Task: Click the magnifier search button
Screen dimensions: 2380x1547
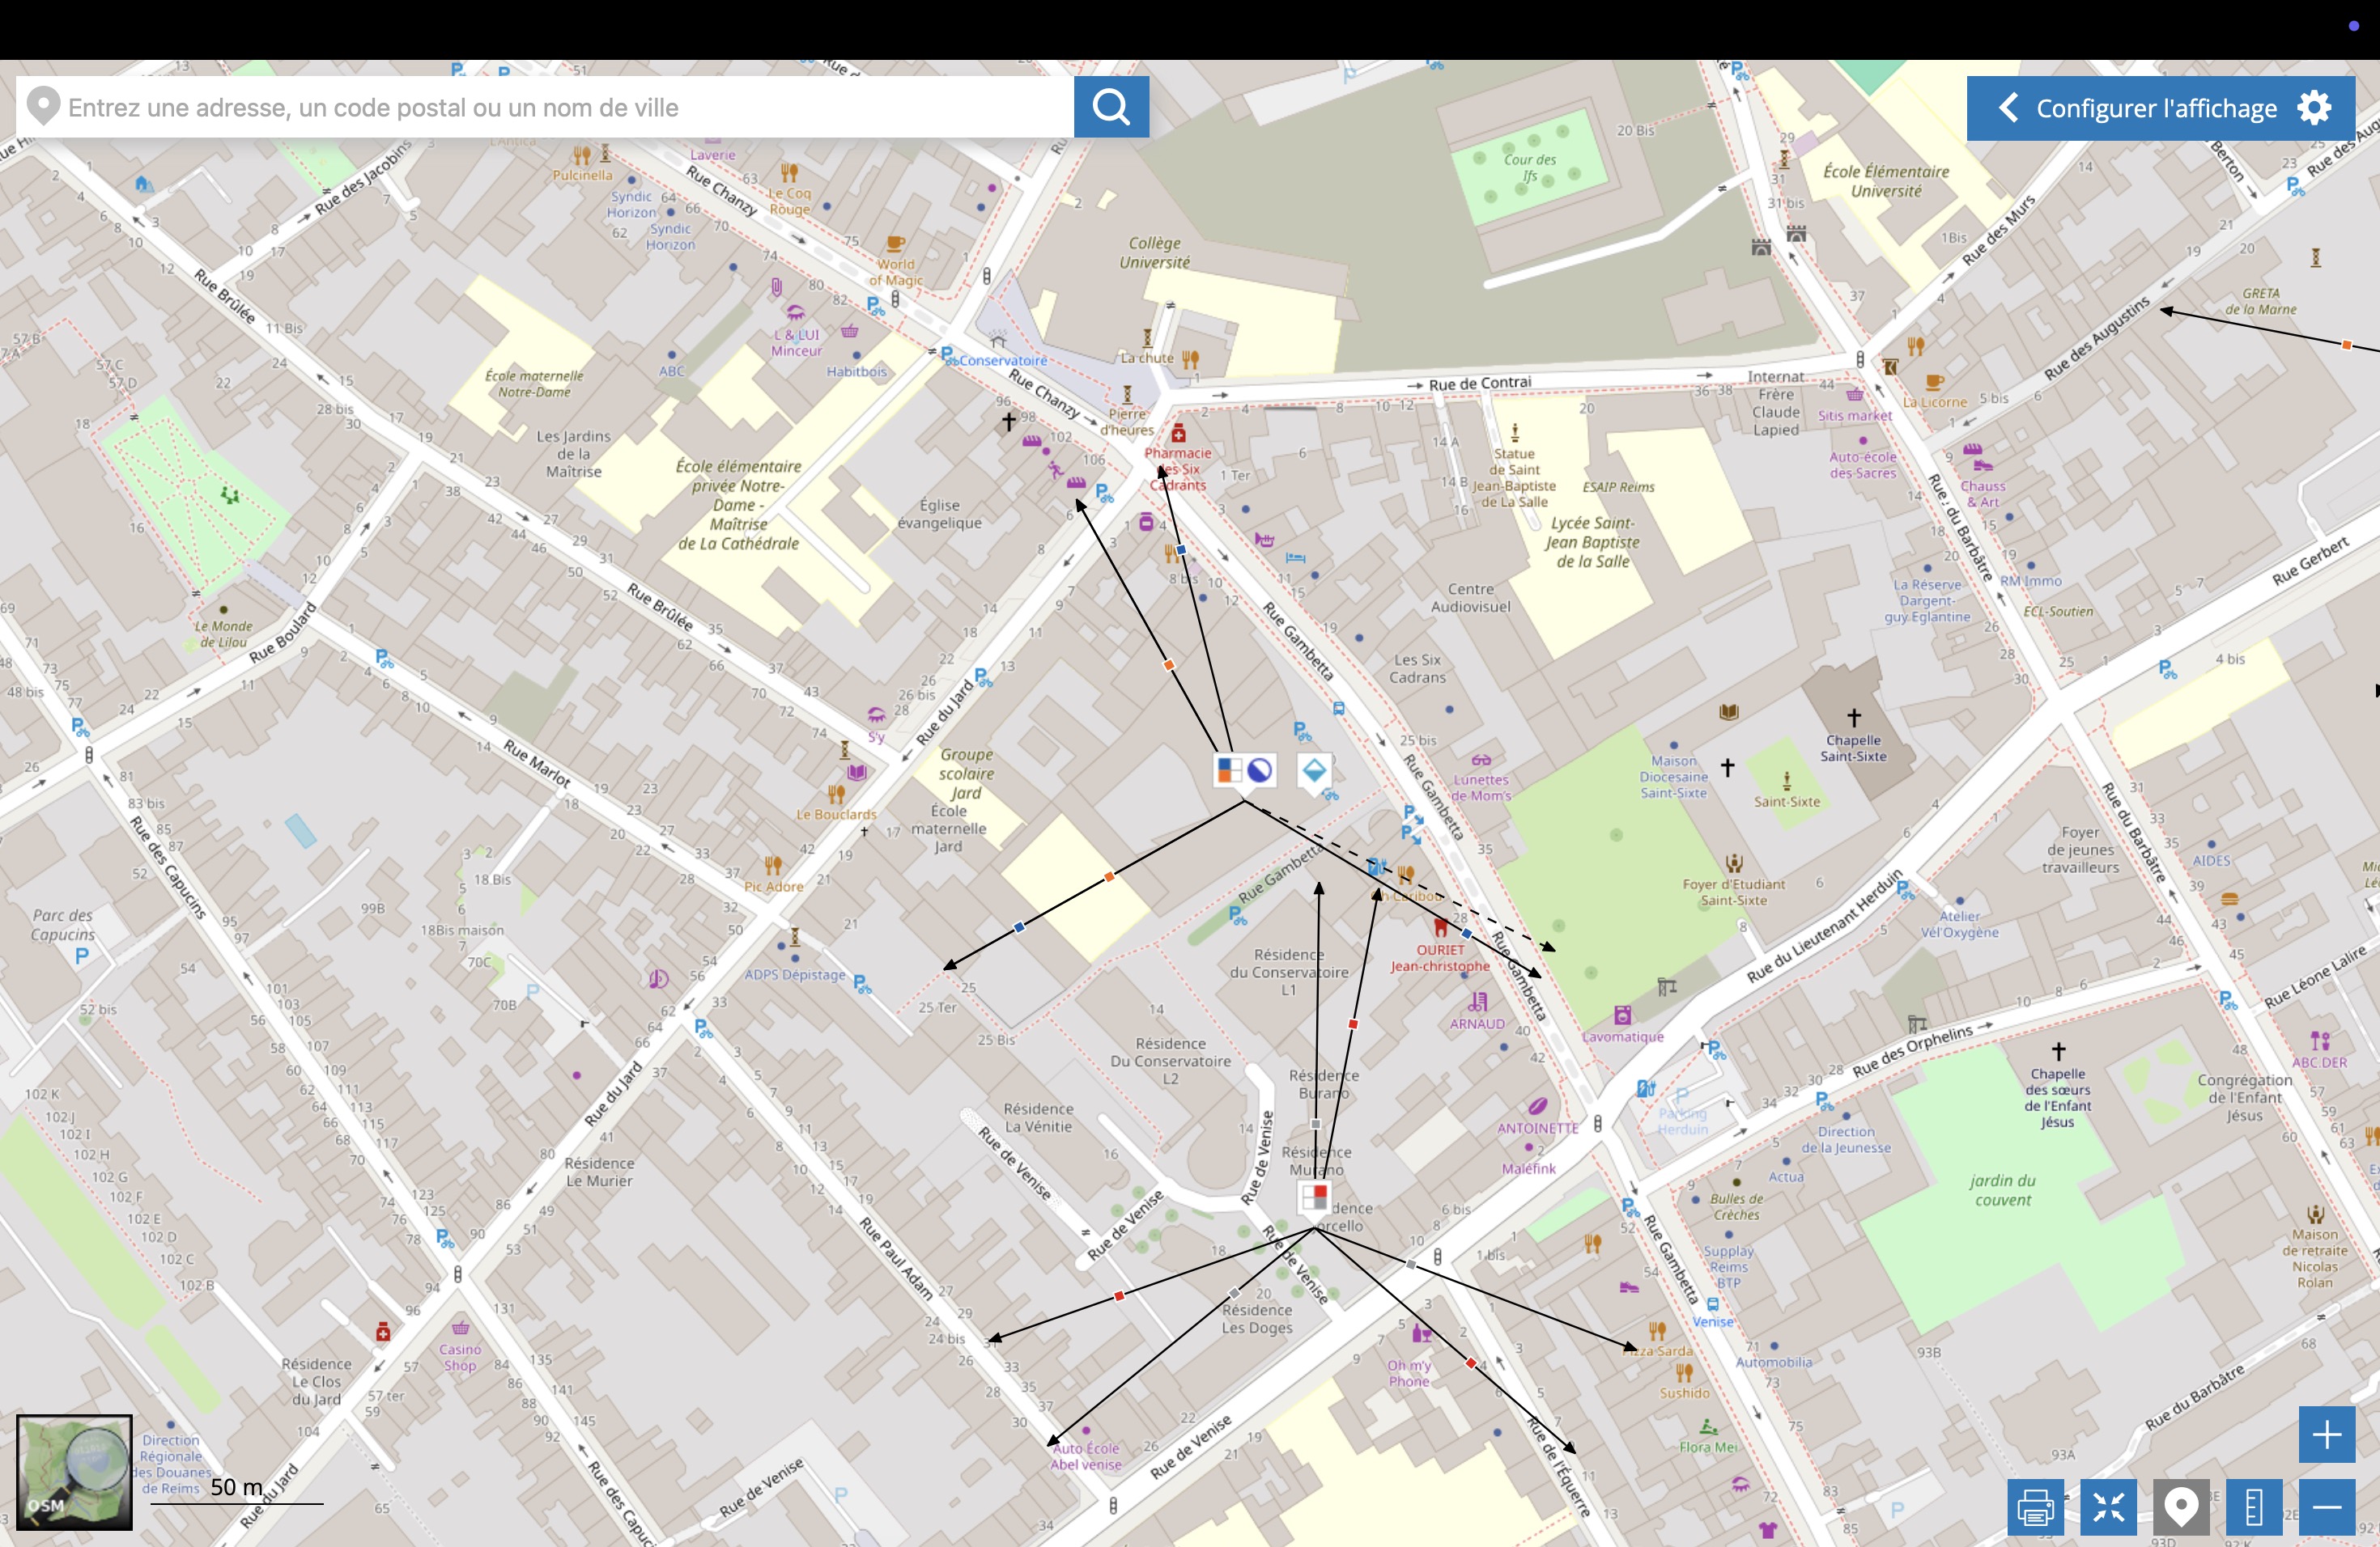Action: point(1111,107)
